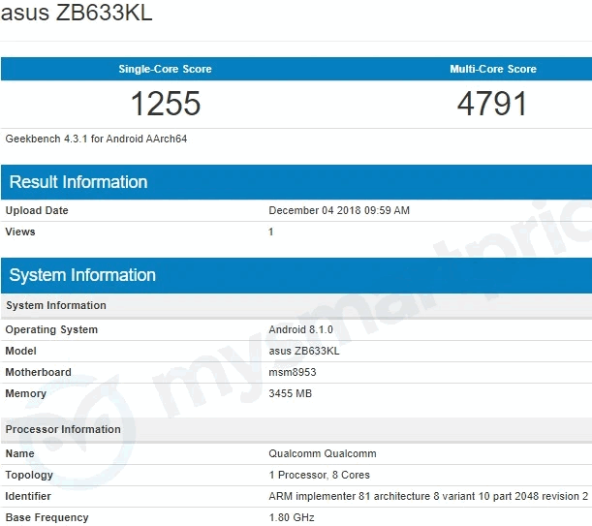This screenshot has width=592, height=526.
Task: Select the 1.80 GHz frequency value
Action: pyautogui.click(x=291, y=517)
